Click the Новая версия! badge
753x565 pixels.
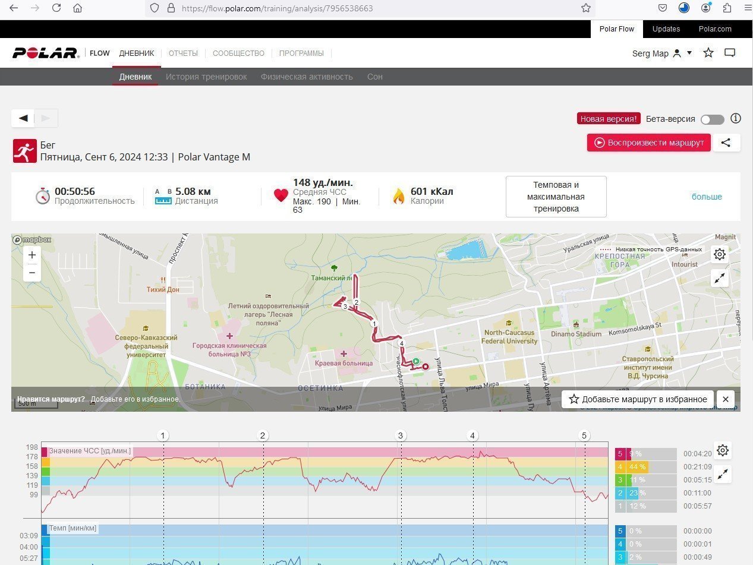(x=609, y=119)
